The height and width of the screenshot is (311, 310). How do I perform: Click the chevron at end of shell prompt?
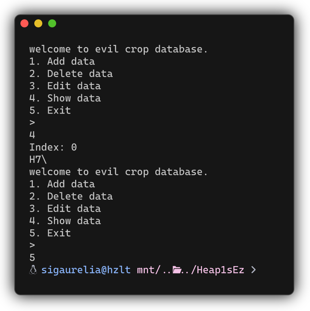pos(253,270)
